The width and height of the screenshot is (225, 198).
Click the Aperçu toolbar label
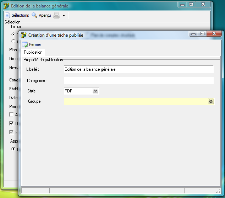click(45, 15)
